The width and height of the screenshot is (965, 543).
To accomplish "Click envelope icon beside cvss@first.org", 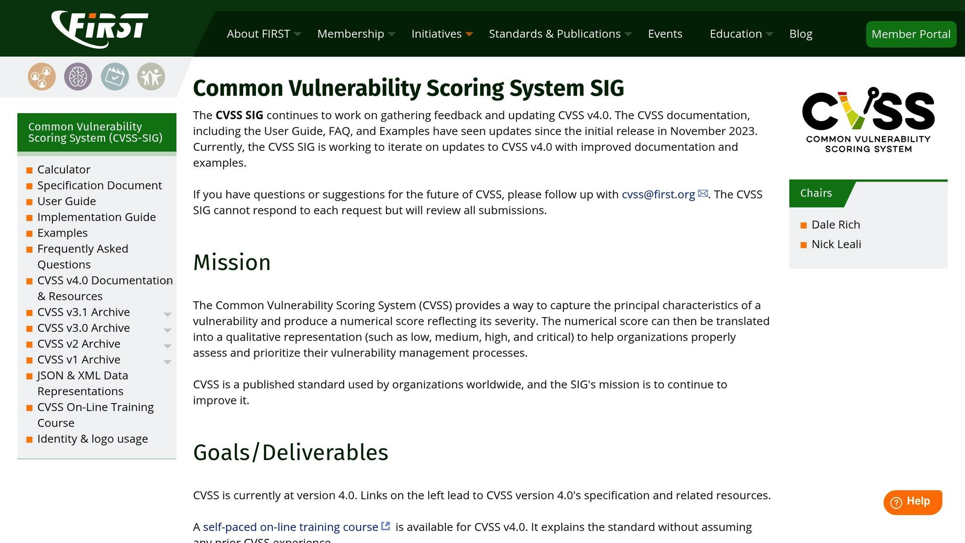I will tap(703, 194).
